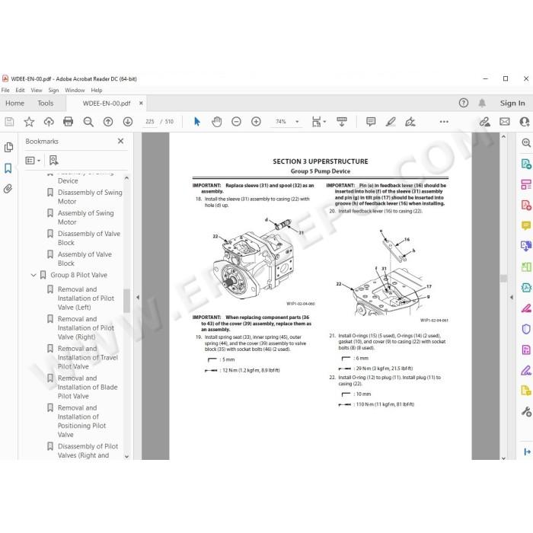Open the File menu
Viewport: 533px width, 533px height.
tap(5, 90)
